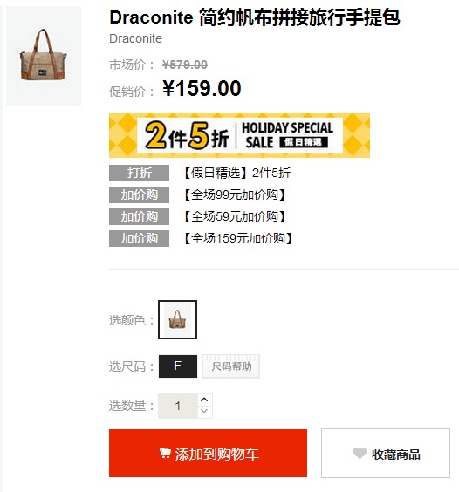
Task: Open the large product thumbnail image
Action: (44, 56)
